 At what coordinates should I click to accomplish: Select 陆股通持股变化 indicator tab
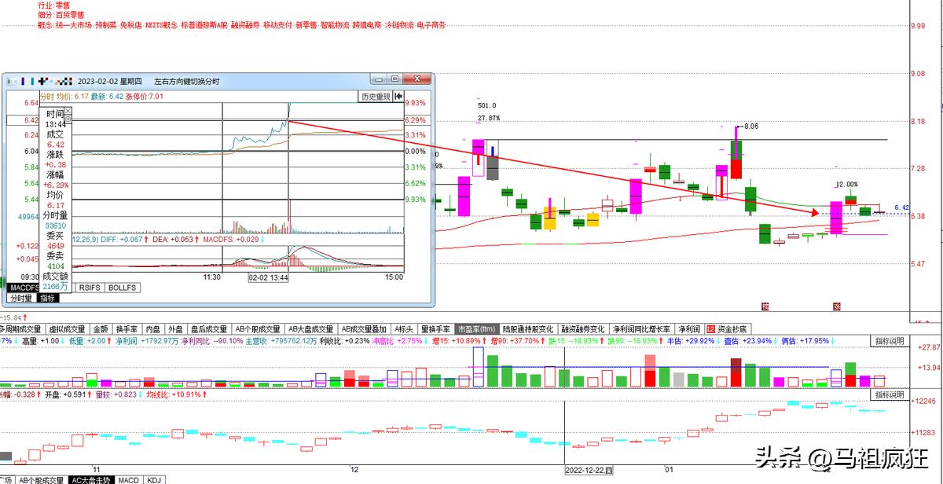click(x=530, y=328)
